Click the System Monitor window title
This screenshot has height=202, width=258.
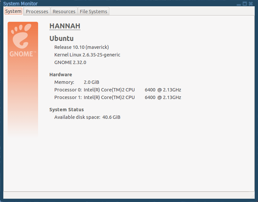[21, 4]
